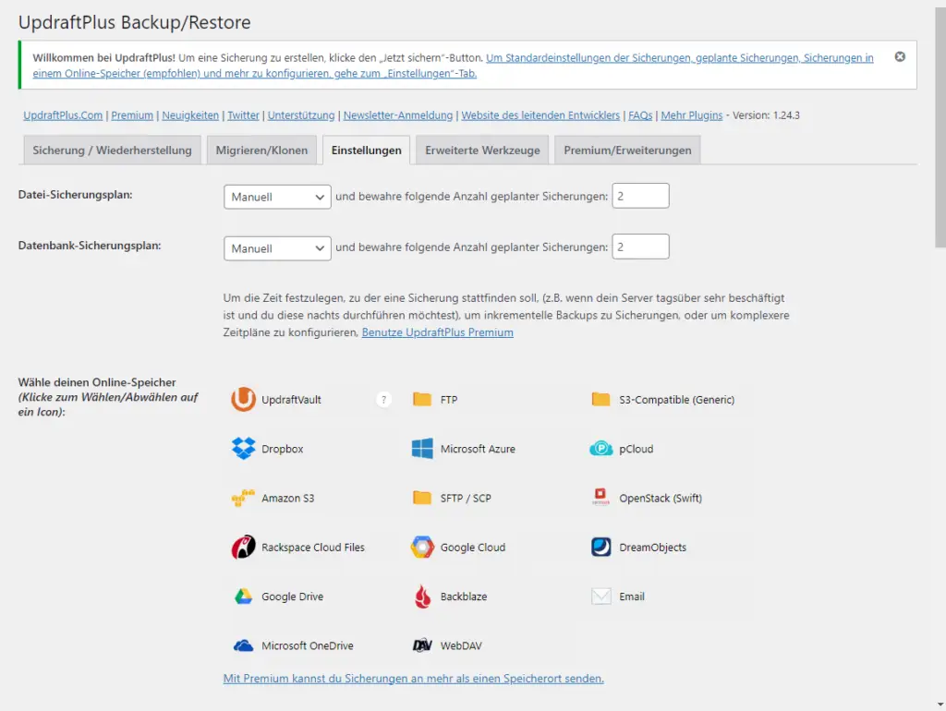Select the Microsoft Azure icon

click(x=421, y=449)
